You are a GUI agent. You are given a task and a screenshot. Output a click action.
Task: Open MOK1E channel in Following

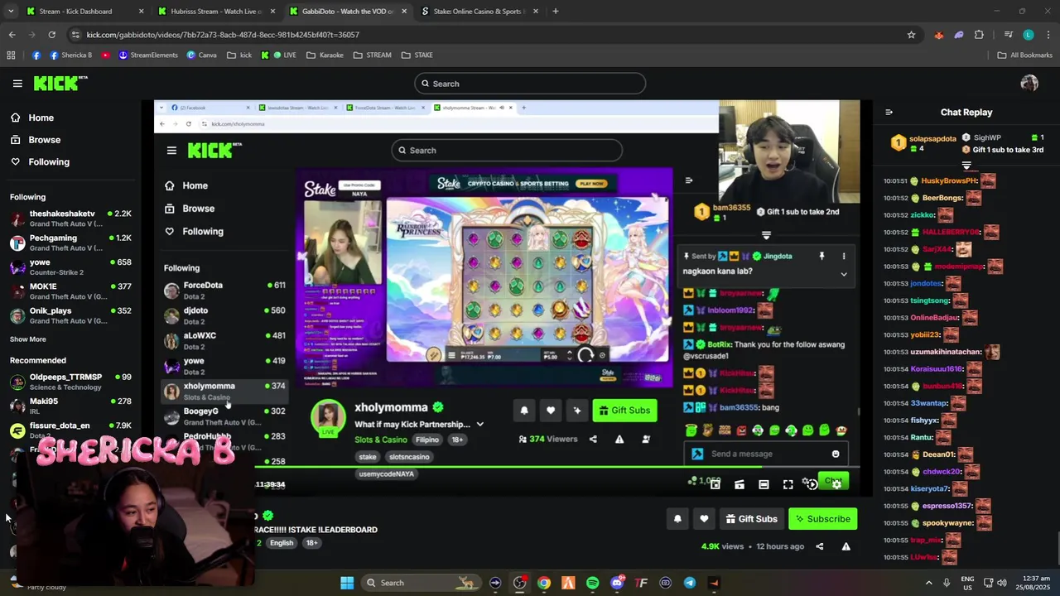point(70,291)
